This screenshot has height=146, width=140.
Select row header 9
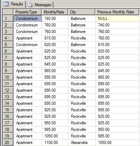(x=8, y=71)
